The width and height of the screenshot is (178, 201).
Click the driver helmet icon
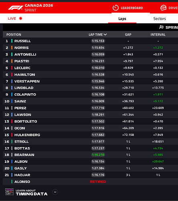(163, 8)
